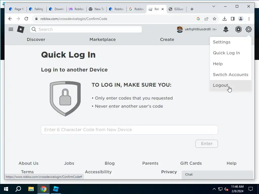Click the Roblox search field
The image size is (259, 194).
(86, 29)
